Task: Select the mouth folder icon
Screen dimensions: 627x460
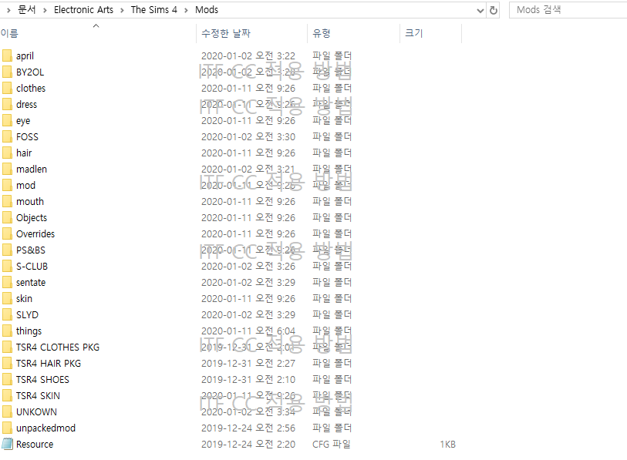Action: coord(7,201)
